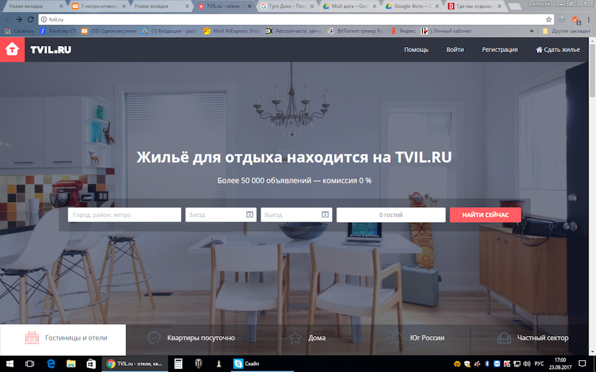Select the Частный сектор category tab

(x=533, y=338)
